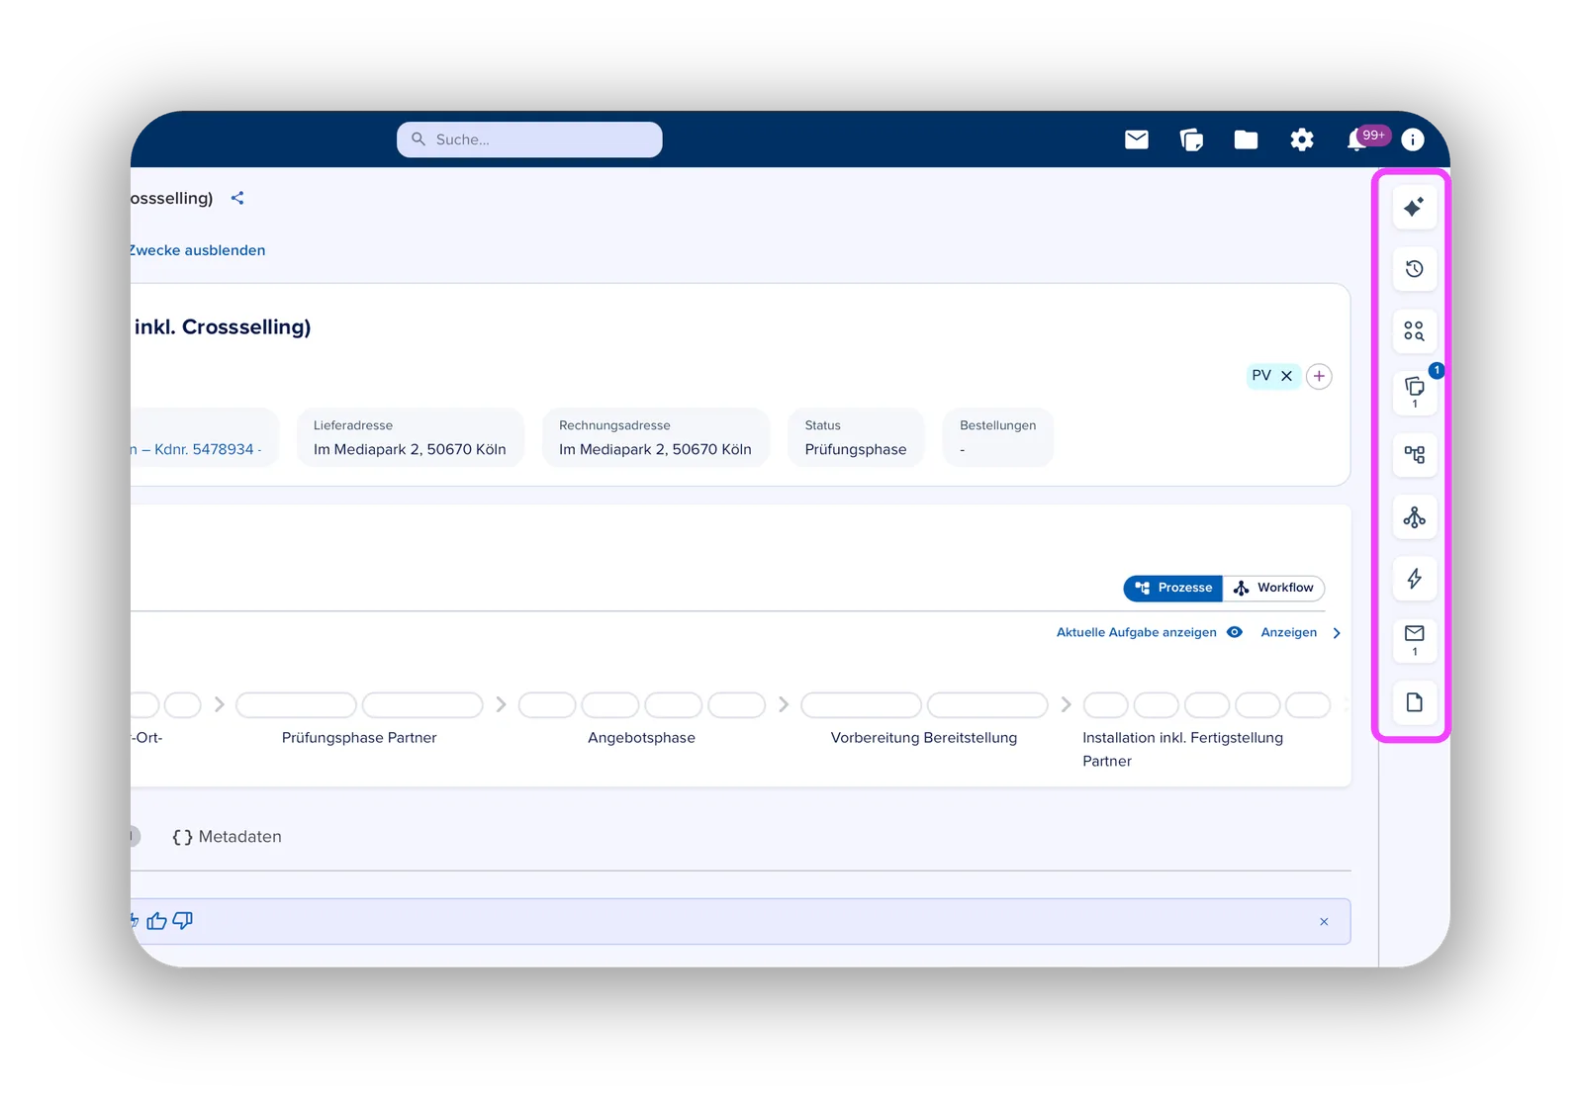Image resolution: width=1583 pixels, height=1103 pixels.
Task: Click the Bestellungen card
Action: point(998,437)
